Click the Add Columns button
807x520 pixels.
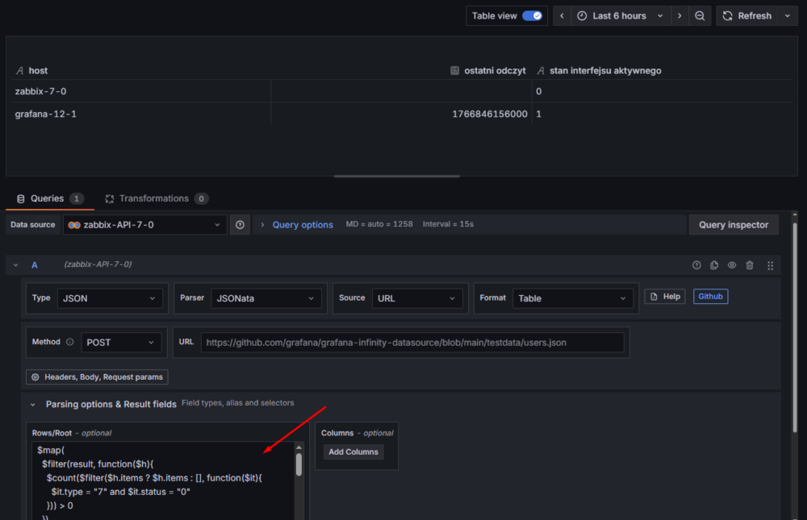coord(353,452)
